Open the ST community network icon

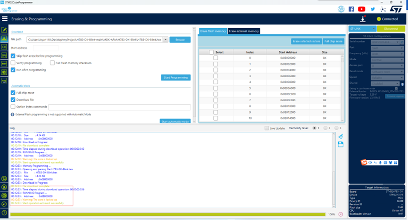click(x=383, y=9)
